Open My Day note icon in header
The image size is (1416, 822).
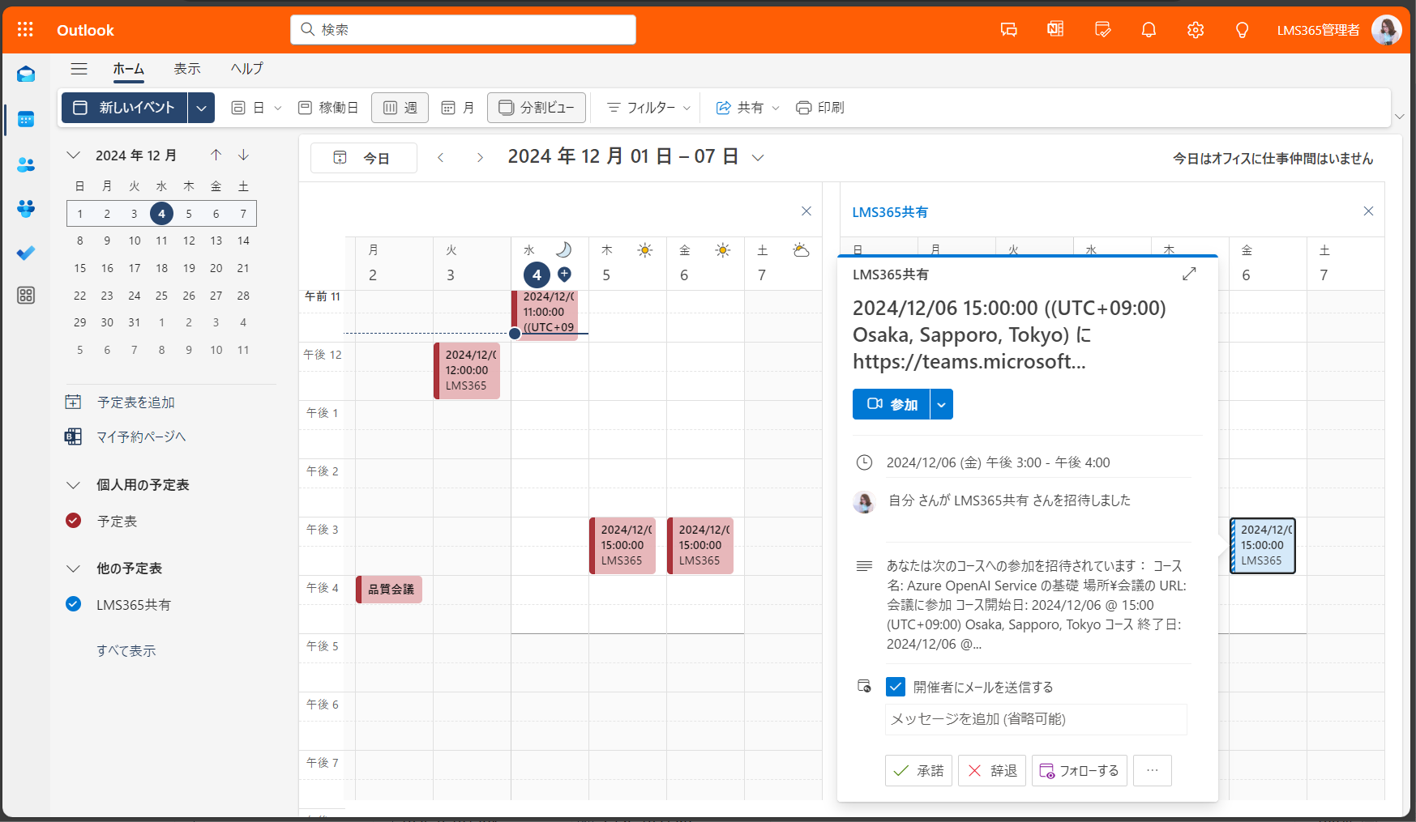[x=1102, y=30]
